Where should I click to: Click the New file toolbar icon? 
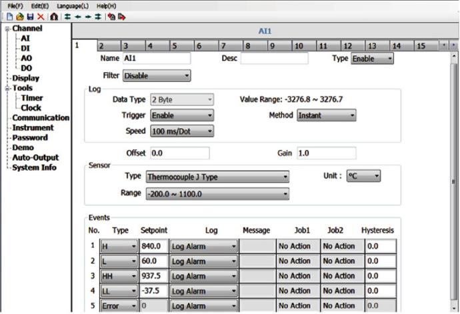coord(10,17)
